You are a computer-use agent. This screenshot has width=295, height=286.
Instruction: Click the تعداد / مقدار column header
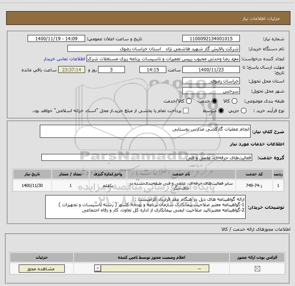click(70, 174)
